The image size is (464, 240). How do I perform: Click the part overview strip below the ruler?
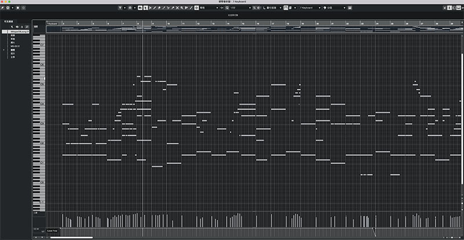(x=255, y=29)
